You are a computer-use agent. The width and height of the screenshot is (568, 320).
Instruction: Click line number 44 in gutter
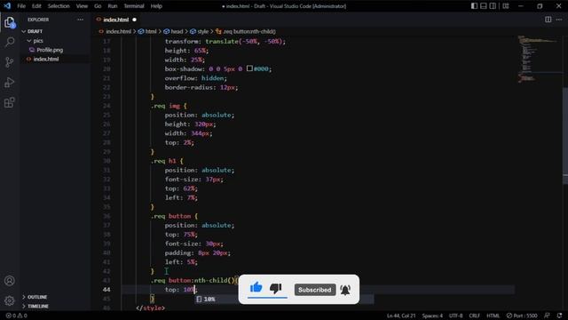[x=106, y=290]
